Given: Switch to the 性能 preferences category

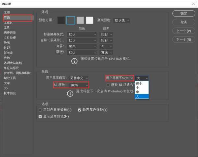Looking at the screenshot, I should 7,48.
